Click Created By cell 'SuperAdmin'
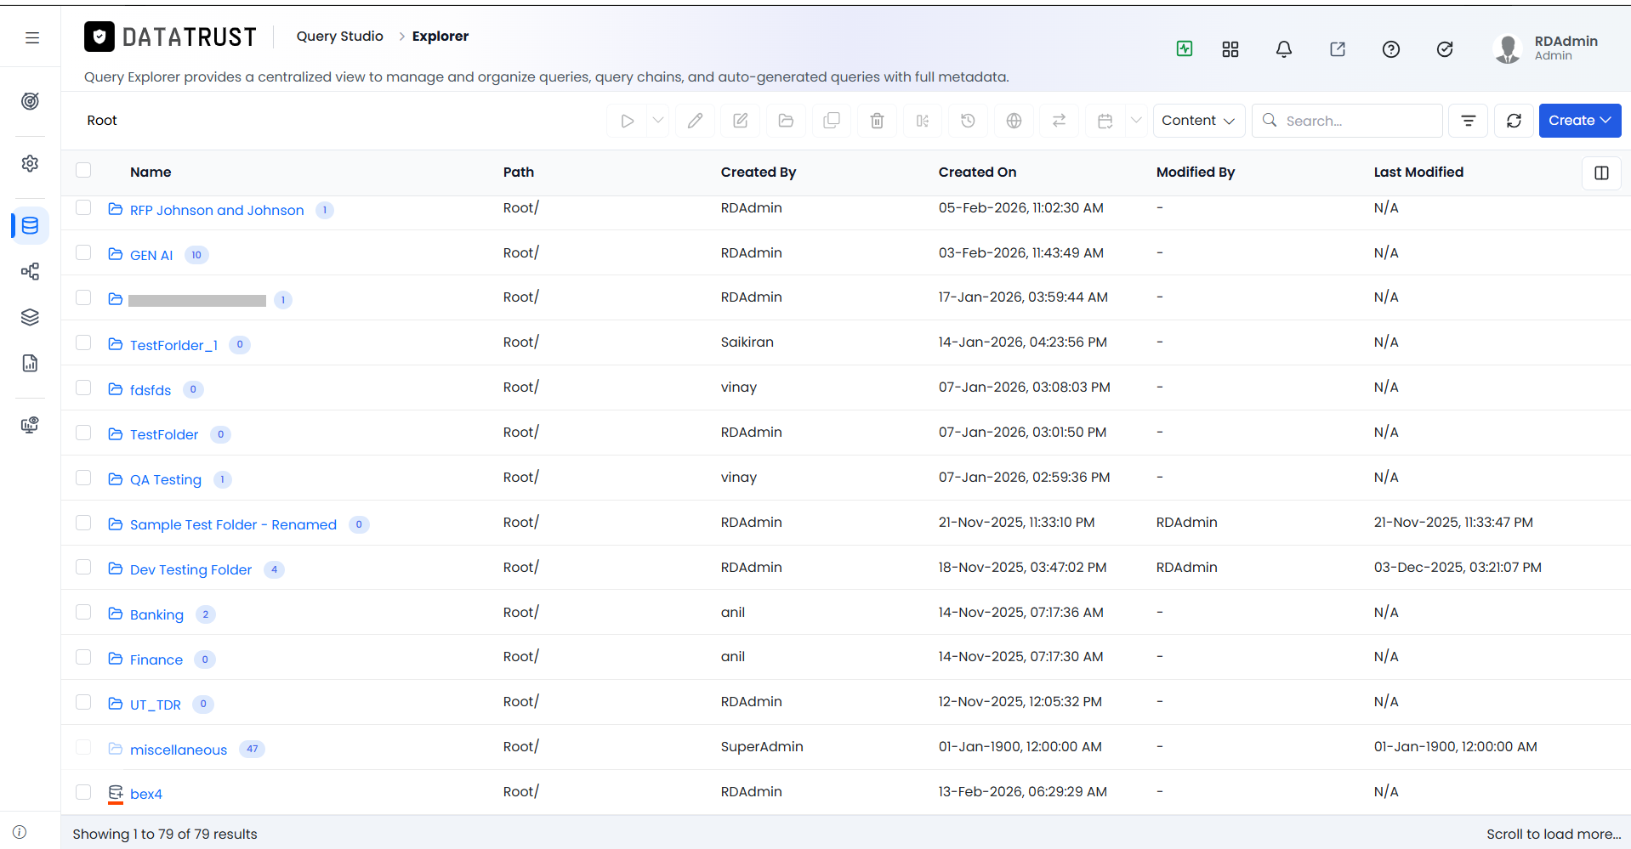Screen dimensions: 1631x849 pos(762,747)
